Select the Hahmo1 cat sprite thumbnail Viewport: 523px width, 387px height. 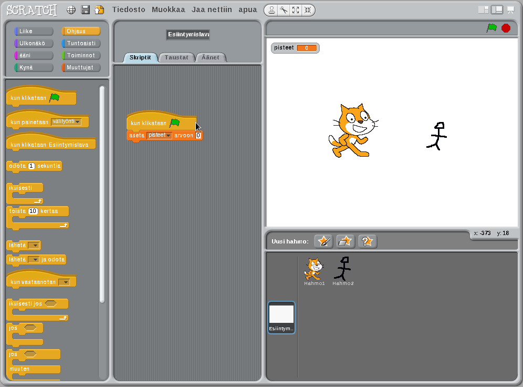[314, 271]
